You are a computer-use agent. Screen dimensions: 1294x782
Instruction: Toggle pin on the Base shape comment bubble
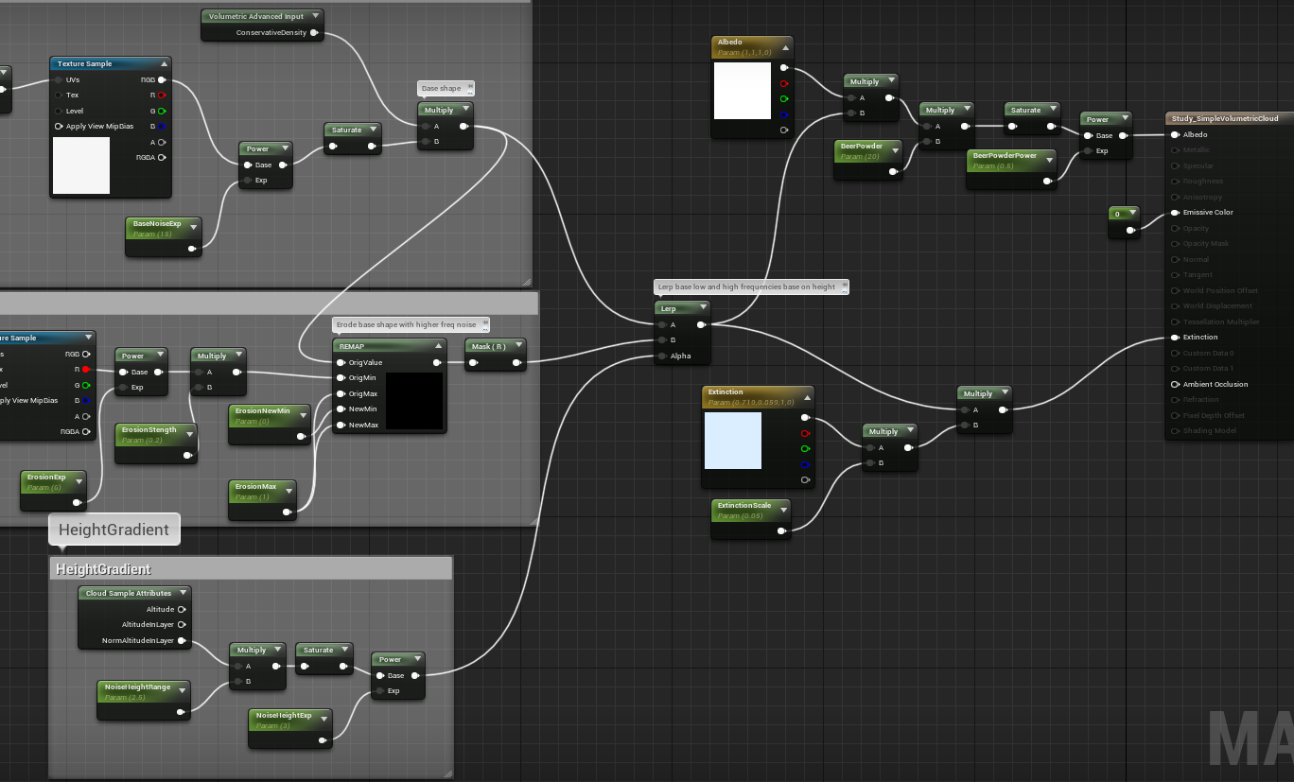[x=469, y=88]
